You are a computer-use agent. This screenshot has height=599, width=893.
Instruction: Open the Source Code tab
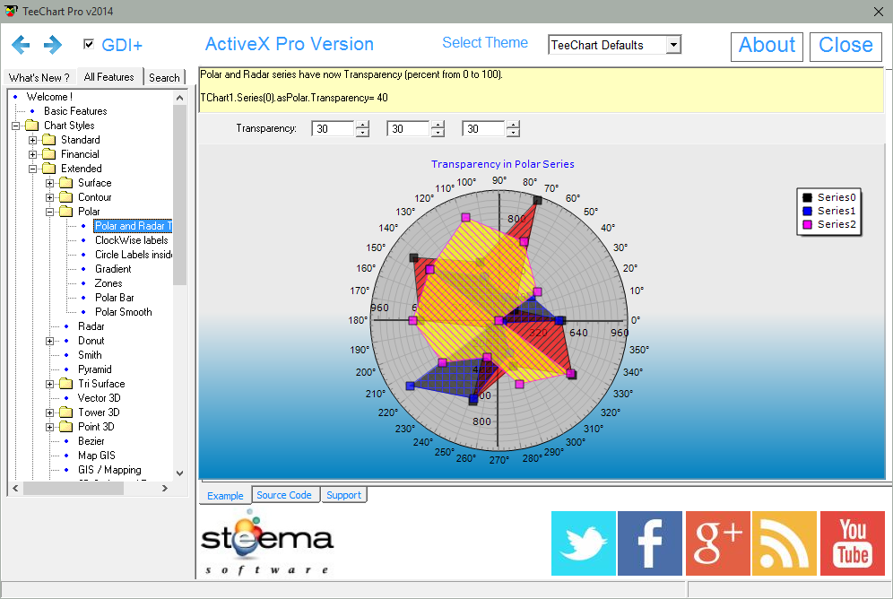(284, 495)
